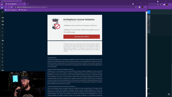Click the 'Excluded Territories' heading
172x97 pixels.
52,58
